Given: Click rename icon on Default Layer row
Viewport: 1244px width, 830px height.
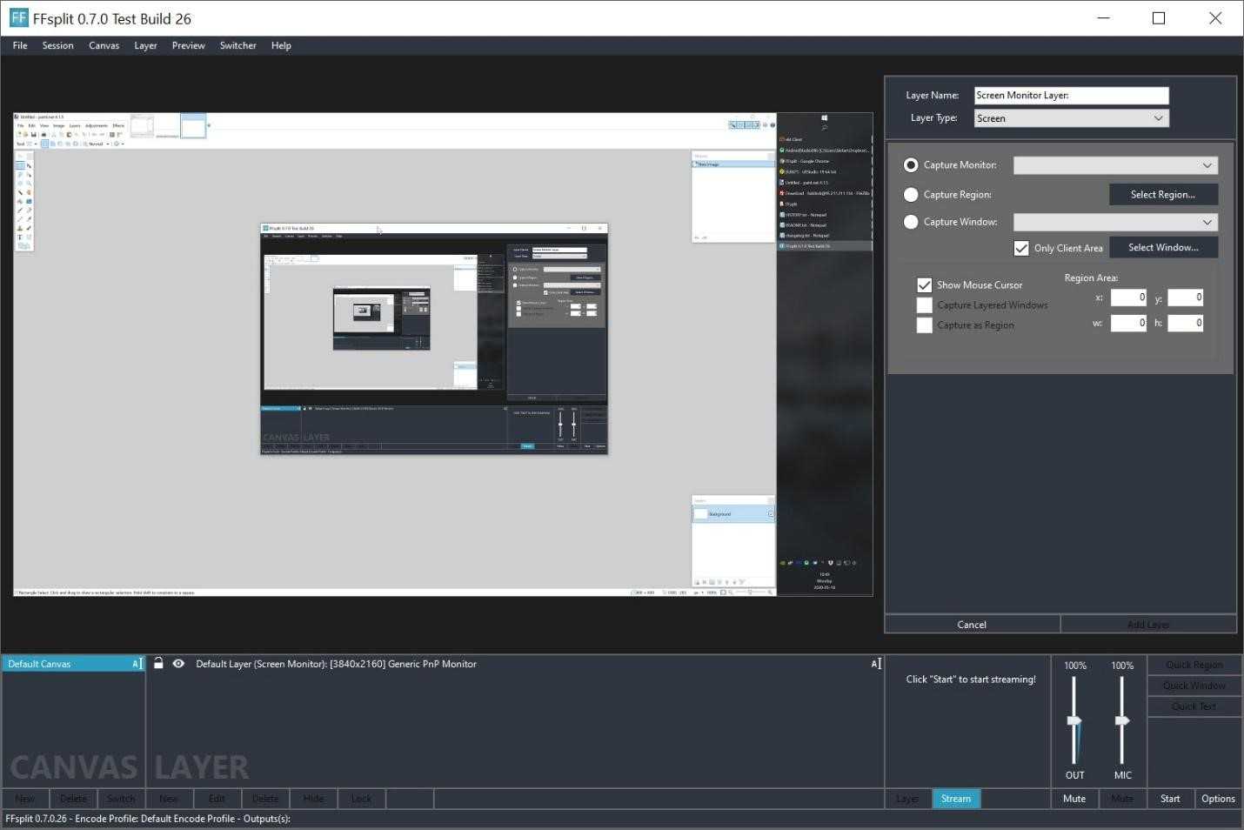Looking at the screenshot, I should (x=876, y=664).
